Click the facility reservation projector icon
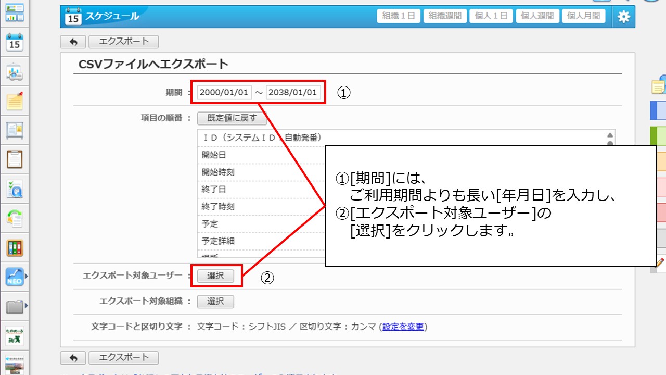 (x=15, y=72)
